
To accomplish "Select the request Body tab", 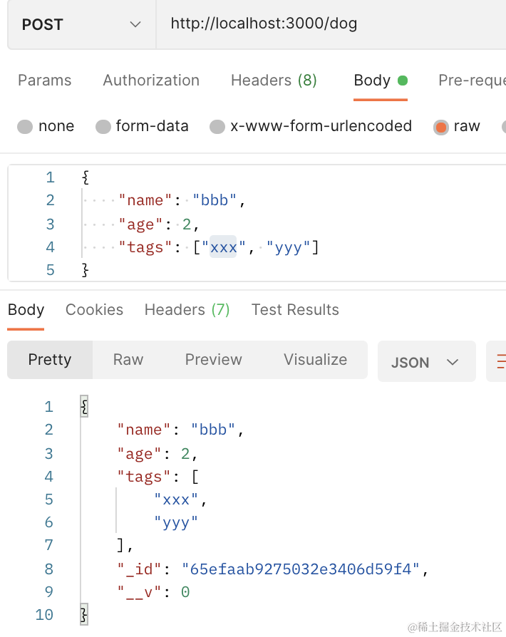I will point(372,81).
